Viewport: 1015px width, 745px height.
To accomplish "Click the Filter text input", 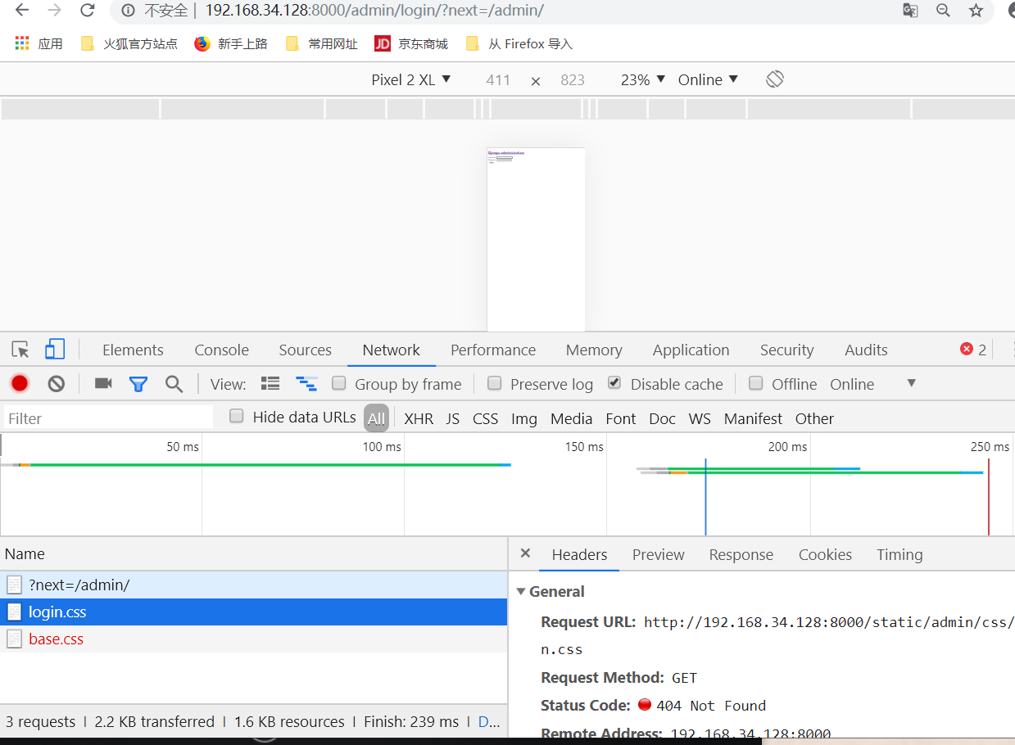I will point(108,418).
